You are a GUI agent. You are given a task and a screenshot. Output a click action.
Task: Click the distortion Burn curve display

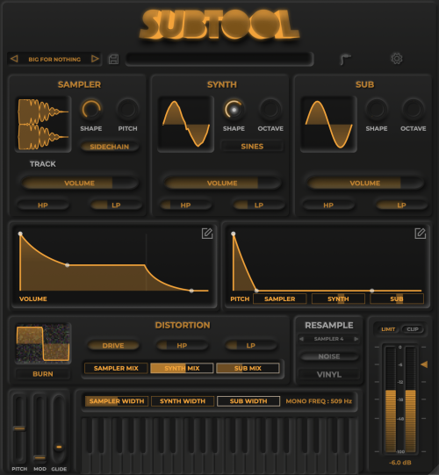click(43, 343)
